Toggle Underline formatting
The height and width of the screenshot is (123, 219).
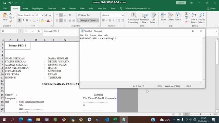click(x=27, y=20)
